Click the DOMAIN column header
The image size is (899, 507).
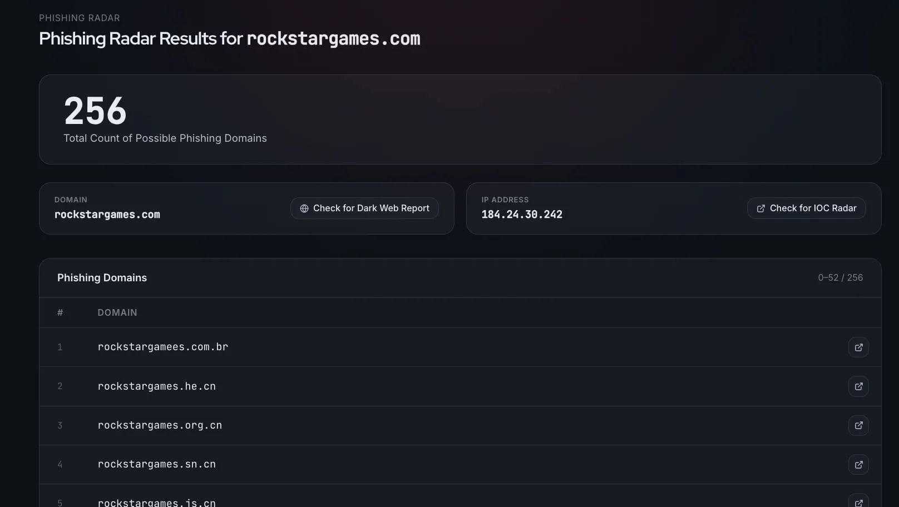click(117, 312)
